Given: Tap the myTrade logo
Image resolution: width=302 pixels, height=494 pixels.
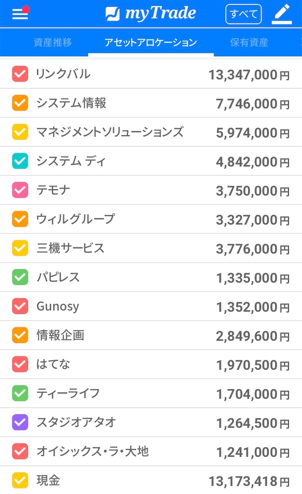Looking at the screenshot, I should coord(150,14).
